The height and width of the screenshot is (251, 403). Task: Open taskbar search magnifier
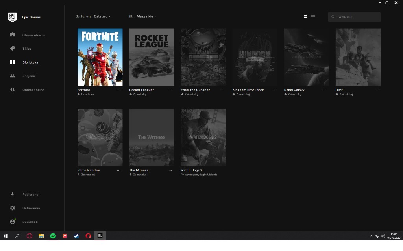point(17,236)
